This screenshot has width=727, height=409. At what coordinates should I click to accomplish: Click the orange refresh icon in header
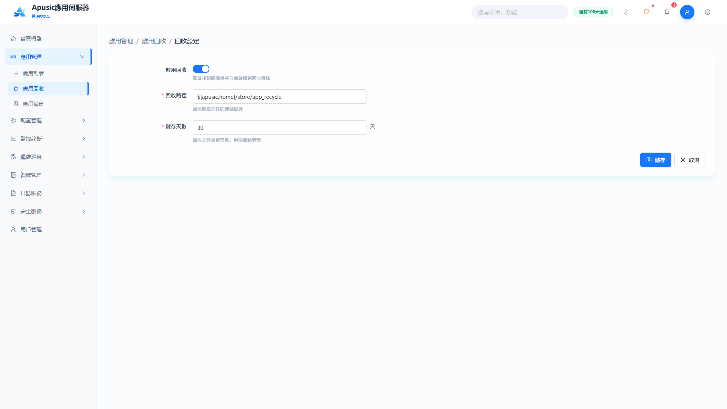646,12
